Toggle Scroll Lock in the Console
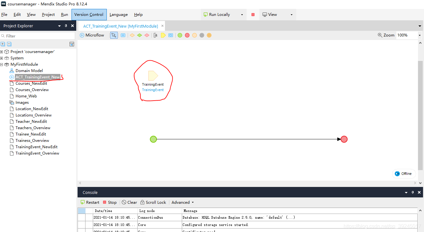The height and width of the screenshot is (232, 424). [153, 202]
